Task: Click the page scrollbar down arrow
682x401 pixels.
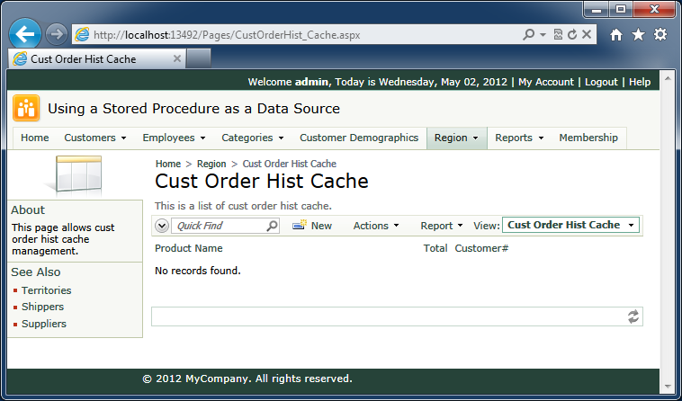Action: [668, 386]
